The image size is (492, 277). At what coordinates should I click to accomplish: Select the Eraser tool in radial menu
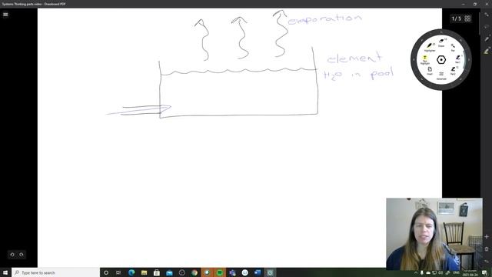coord(441,42)
